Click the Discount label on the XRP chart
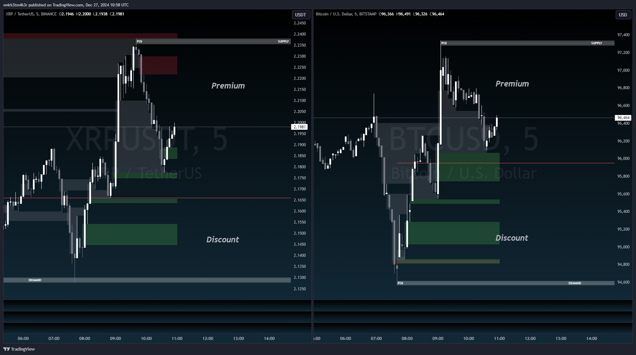The image size is (636, 355). tap(223, 239)
